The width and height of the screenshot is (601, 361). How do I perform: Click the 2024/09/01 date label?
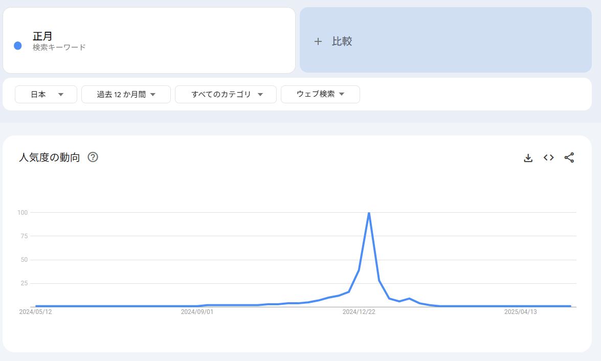(197, 311)
